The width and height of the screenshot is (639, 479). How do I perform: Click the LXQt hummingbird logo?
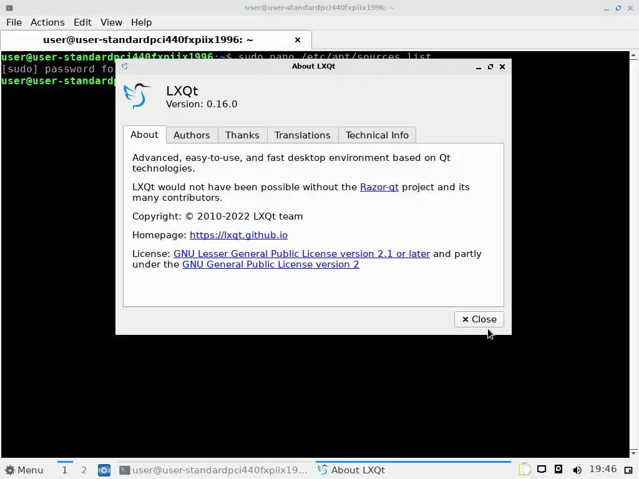137,95
